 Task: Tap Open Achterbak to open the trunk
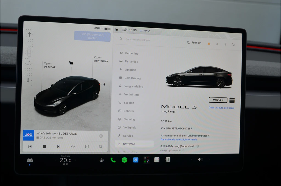(101, 59)
